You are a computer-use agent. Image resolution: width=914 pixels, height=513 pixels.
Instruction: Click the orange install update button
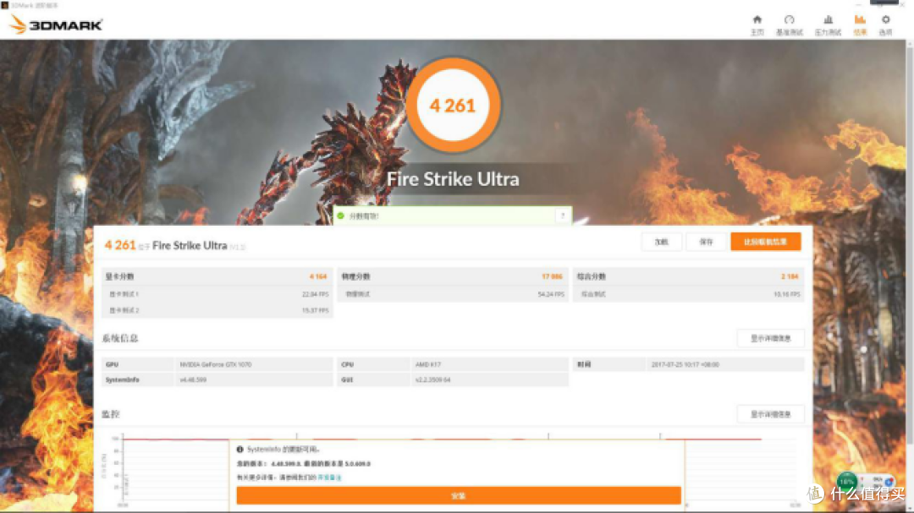pos(459,495)
